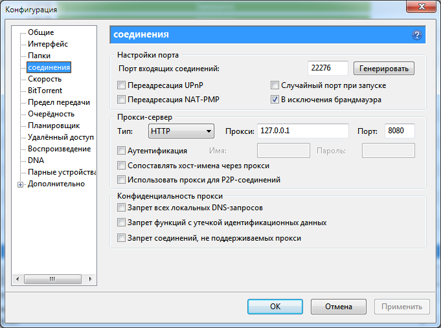The width and height of the screenshot is (441, 328).
Task: Focus the incoming port field 22276
Action: (328, 68)
